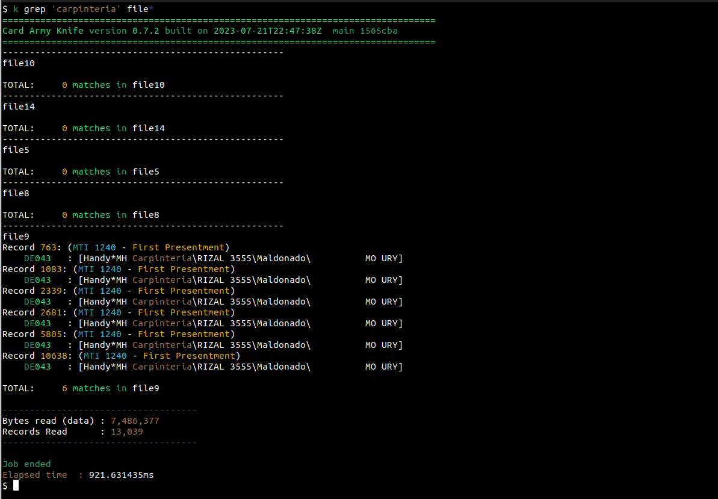Click the commit hash 1565cba

(379, 31)
